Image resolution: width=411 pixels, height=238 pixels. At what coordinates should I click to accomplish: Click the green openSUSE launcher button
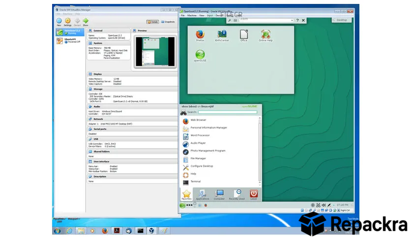coord(182,206)
